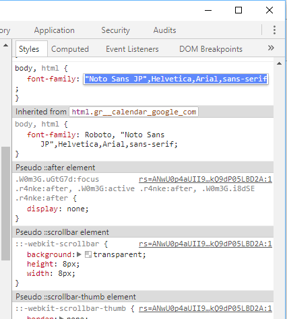
Task: Click 'Pseudo ::scrollbar element' section header
Action: click(143, 232)
